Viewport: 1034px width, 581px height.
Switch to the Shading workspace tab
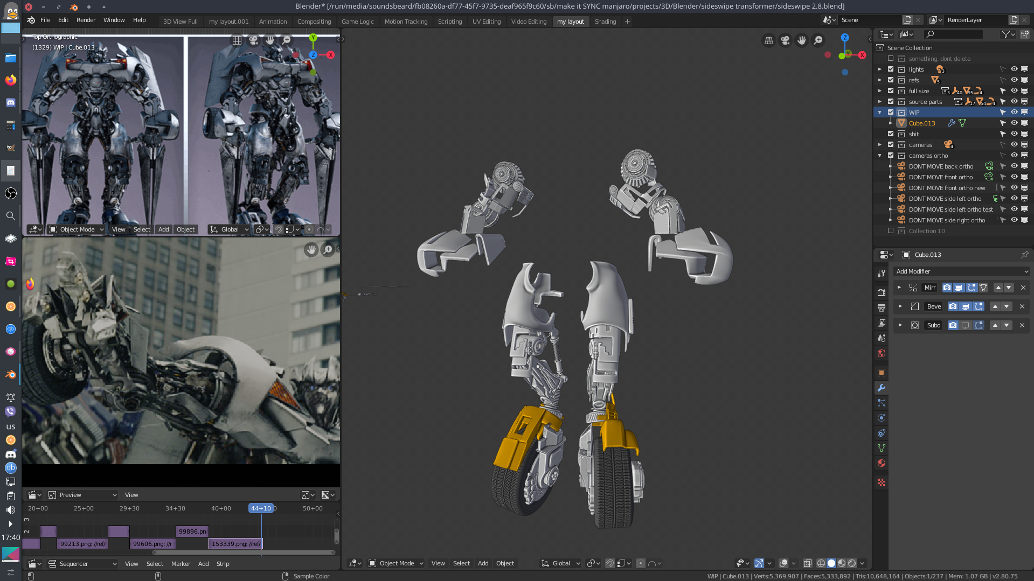(x=605, y=22)
